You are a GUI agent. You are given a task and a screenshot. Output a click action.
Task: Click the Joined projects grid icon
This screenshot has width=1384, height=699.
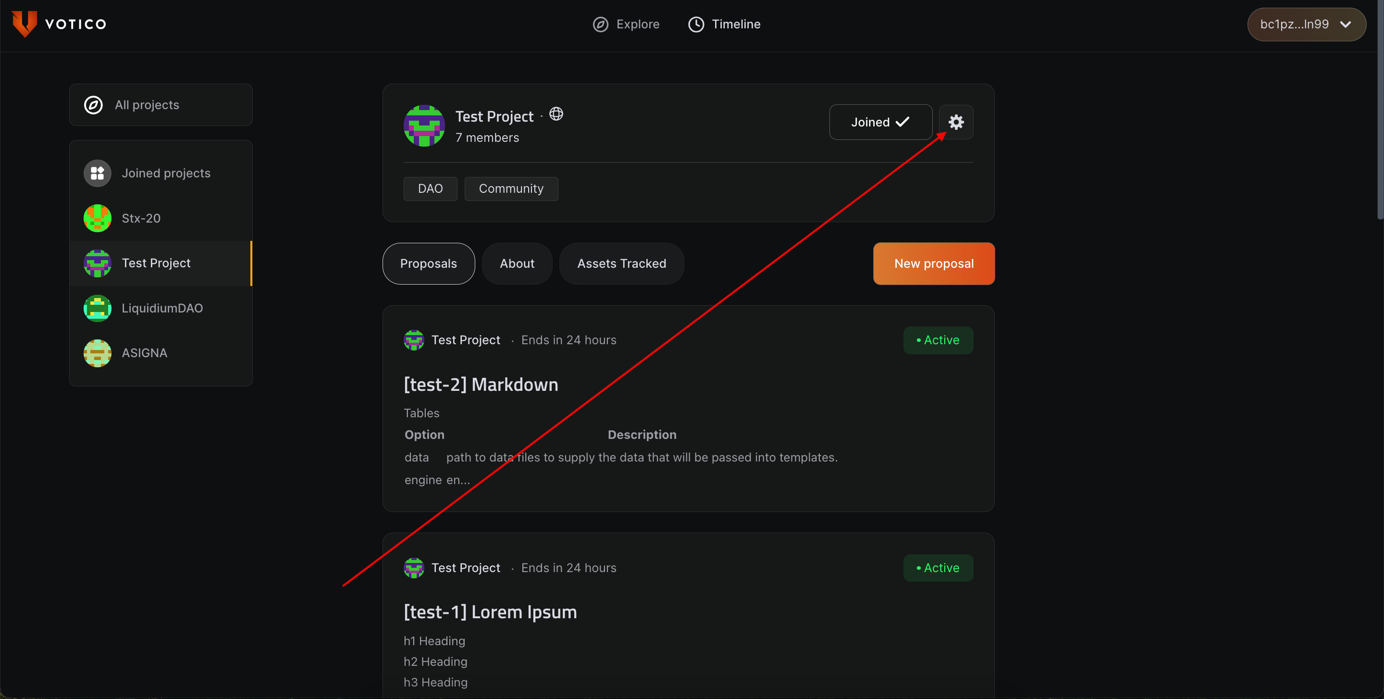pos(97,173)
